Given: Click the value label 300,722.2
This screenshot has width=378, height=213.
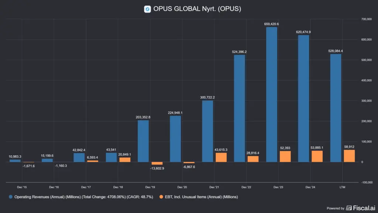Looking at the screenshot, I should (207, 97).
